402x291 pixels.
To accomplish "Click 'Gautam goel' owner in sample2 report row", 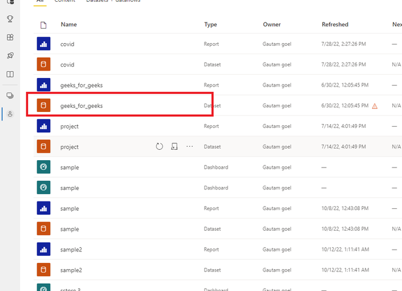I will pos(277,250).
